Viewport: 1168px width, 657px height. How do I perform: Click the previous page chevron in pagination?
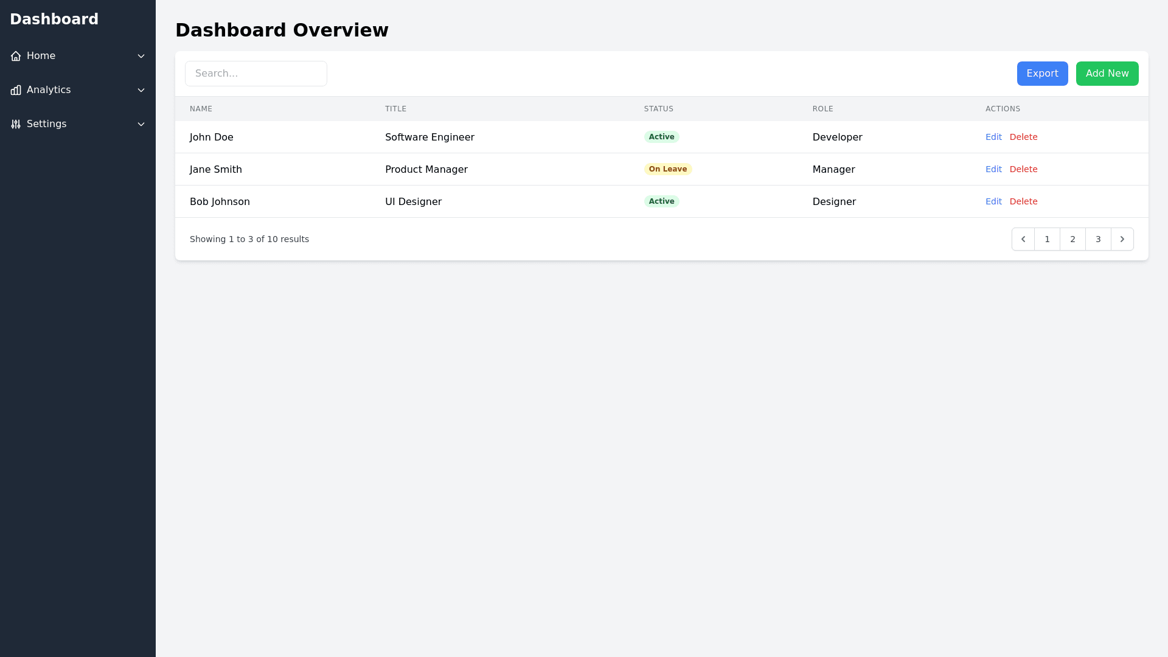pyautogui.click(x=1023, y=238)
